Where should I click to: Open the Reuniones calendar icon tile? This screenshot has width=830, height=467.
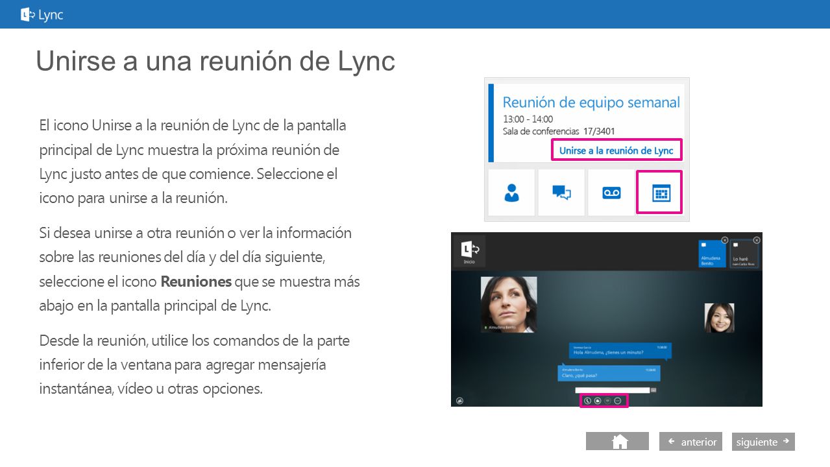pos(659,193)
